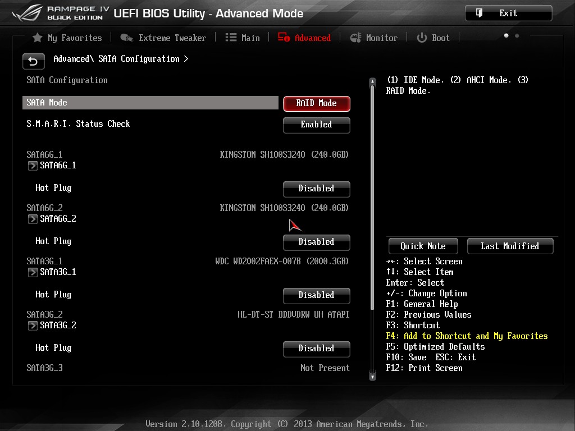The image size is (575, 431).
Task: Click F12: Print Screen hint
Action: tap(425, 368)
